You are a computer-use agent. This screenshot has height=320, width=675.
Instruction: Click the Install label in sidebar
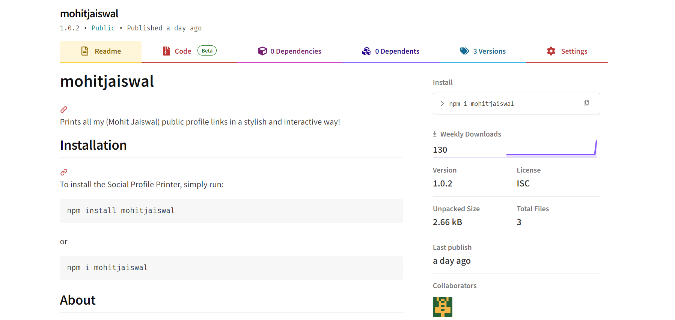tap(443, 82)
